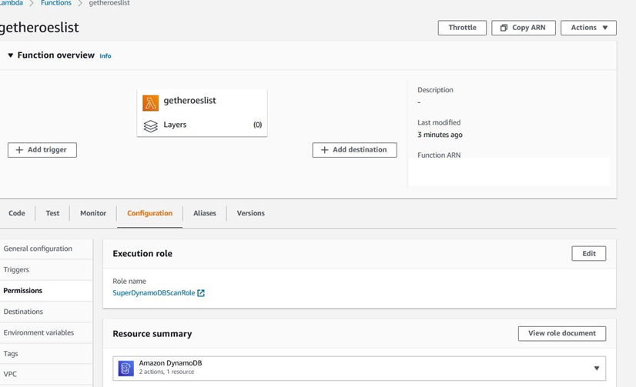The height and width of the screenshot is (387, 636).
Task: Click the copy icon in Copy ARN
Action: pyautogui.click(x=504, y=28)
